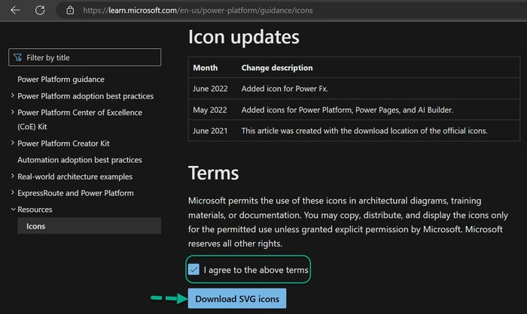The width and height of the screenshot is (527, 314).
Task: Click the browser back arrow
Action: pyautogui.click(x=15, y=11)
